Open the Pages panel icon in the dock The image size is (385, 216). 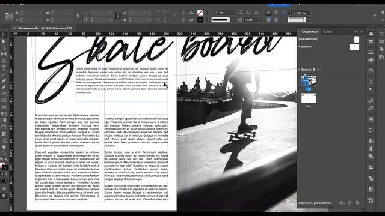371,34
